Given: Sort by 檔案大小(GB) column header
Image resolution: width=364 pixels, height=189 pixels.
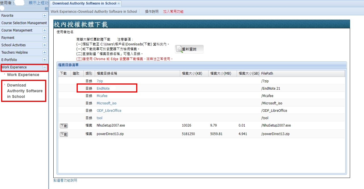Looking at the screenshot, I should click(249, 73).
